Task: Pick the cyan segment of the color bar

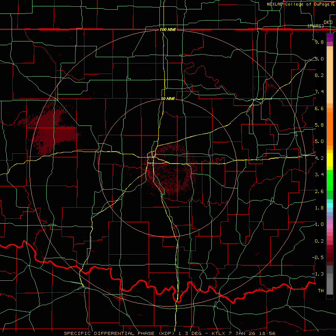Action: (330, 205)
